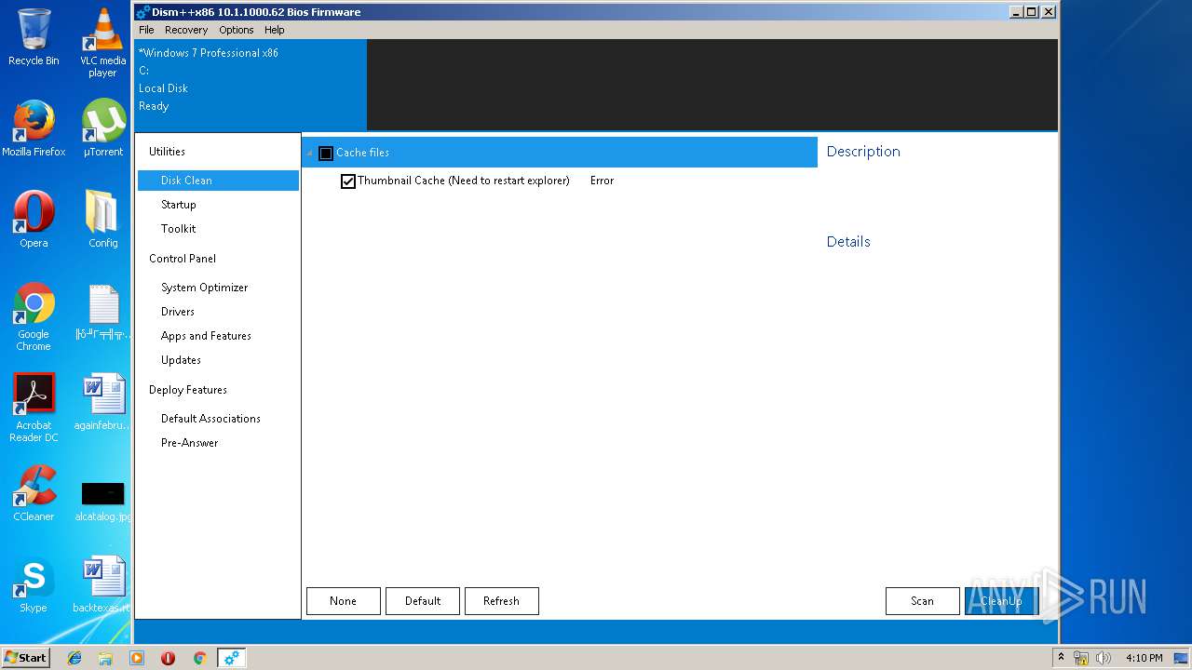
Task: Click the 4:10 PM taskbar clock
Action: (x=1144, y=658)
